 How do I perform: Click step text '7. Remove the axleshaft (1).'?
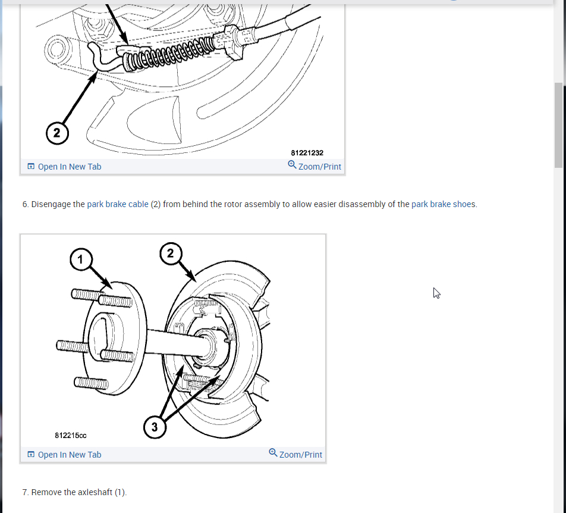[x=74, y=492]
